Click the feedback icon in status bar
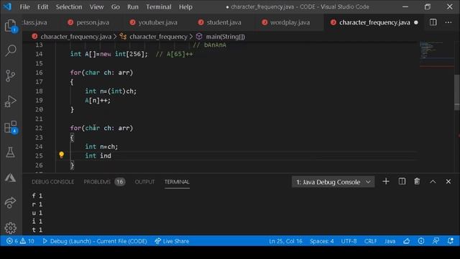The image size is (460, 259). [x=436, y=241]
